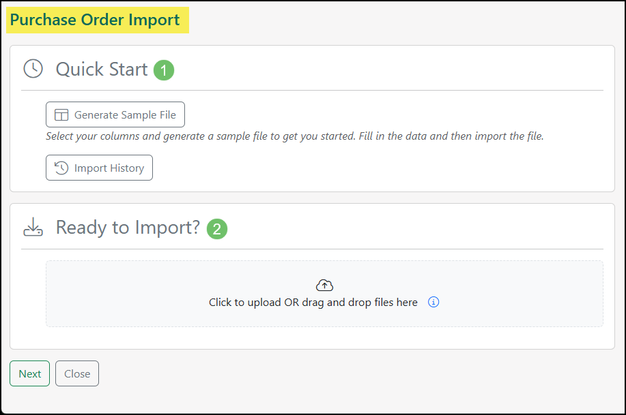Open Import History
This screenshot has width=626, height=415.
[x=99, y=168]
